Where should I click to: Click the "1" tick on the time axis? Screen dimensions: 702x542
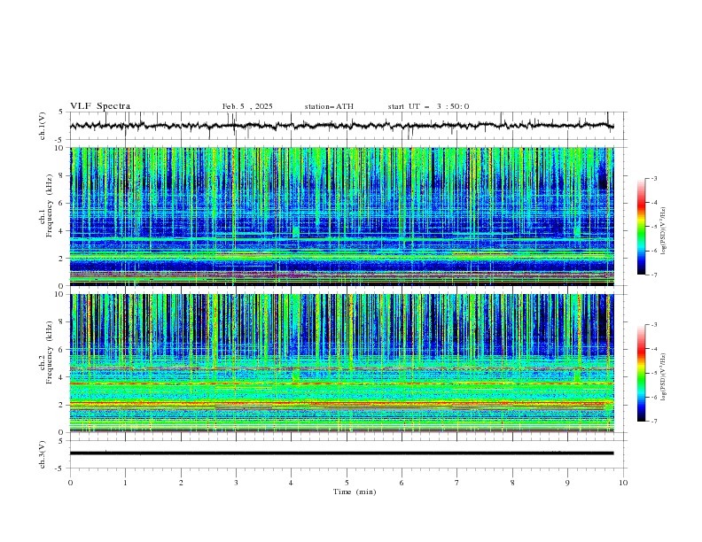(125, 483)
